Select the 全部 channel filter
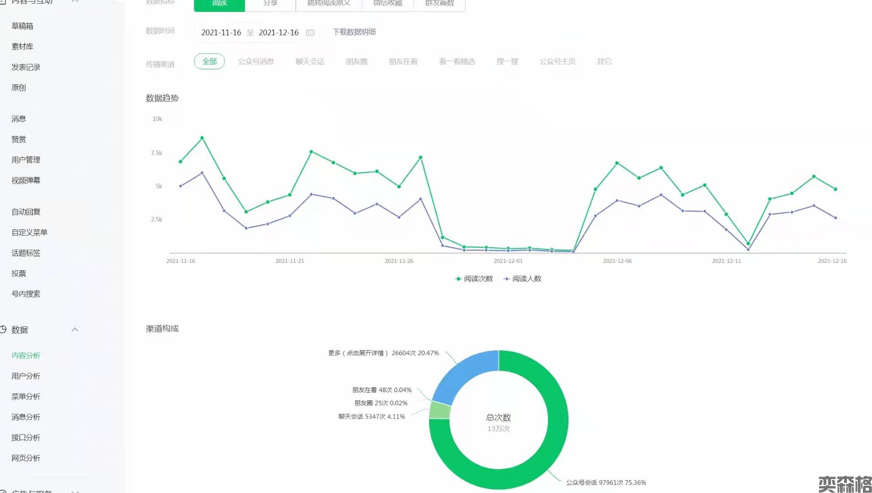This screenshot has width=872, height=493. tap(209, 62)
